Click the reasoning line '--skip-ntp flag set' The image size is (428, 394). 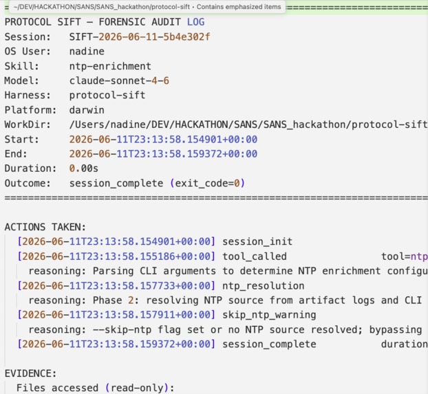click(225, 329)
